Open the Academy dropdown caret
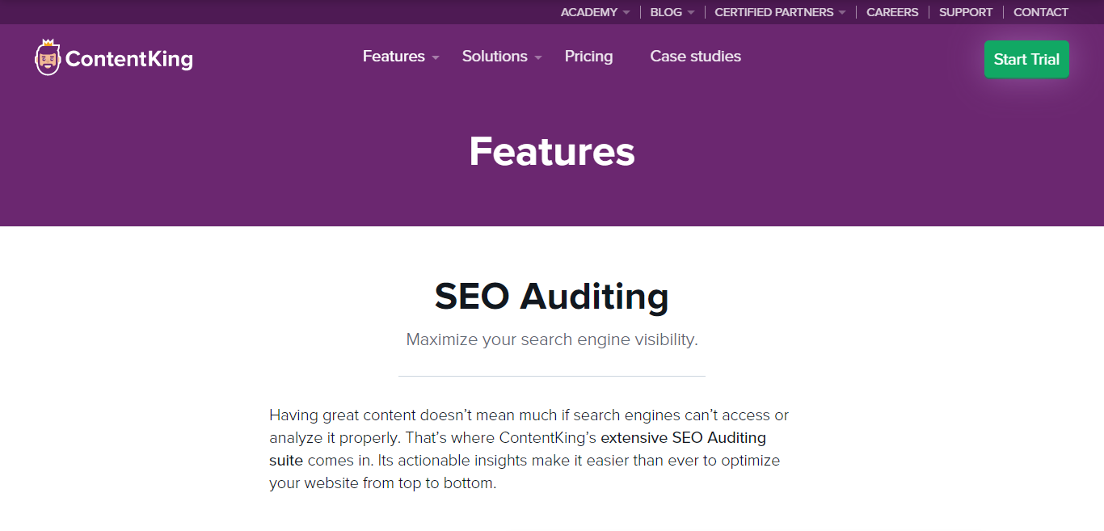Screen dimensions: 1104x531 (626, 13)
